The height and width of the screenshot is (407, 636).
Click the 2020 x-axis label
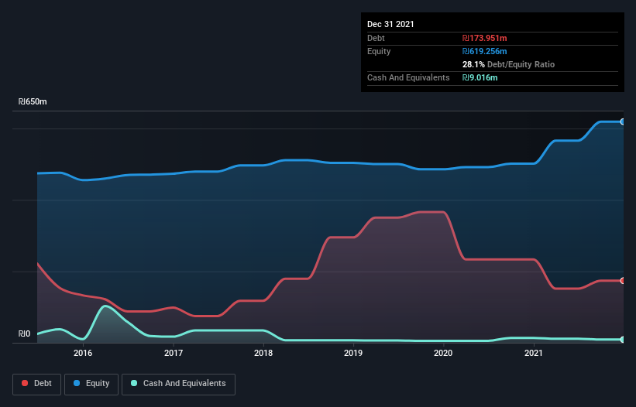click(x=443, y=353)
